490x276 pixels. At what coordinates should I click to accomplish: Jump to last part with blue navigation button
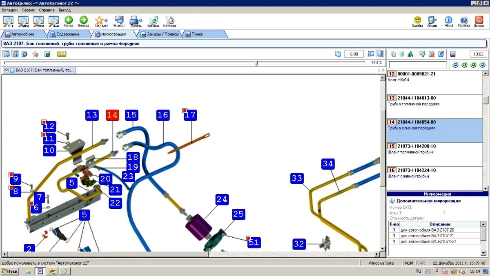point(482,65)
